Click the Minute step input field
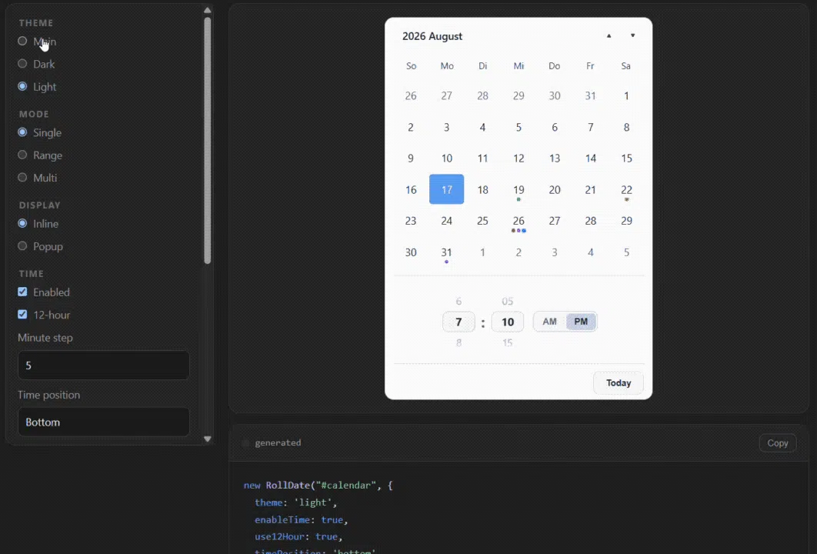Screen dimensions: 817x554 (104, 365)
